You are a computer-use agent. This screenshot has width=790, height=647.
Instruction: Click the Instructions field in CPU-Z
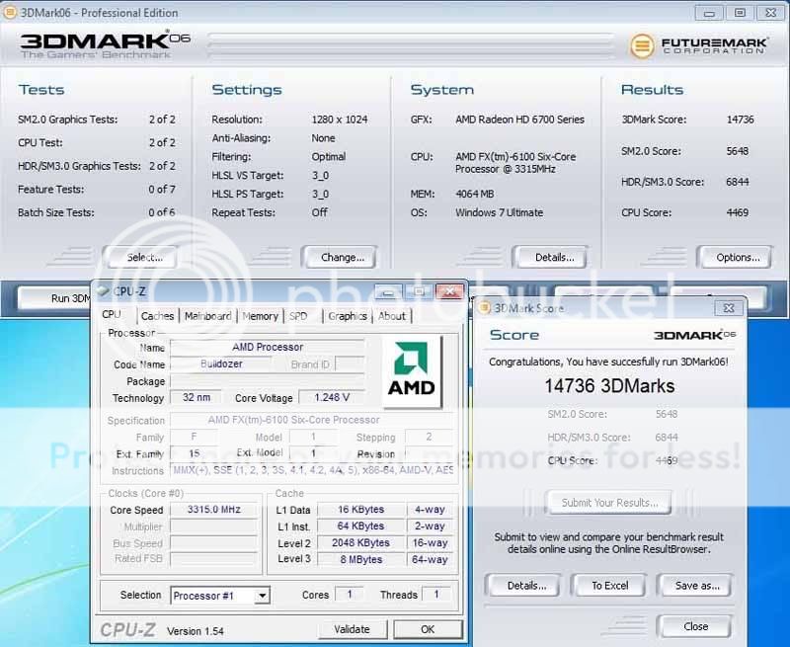[312, 470]
